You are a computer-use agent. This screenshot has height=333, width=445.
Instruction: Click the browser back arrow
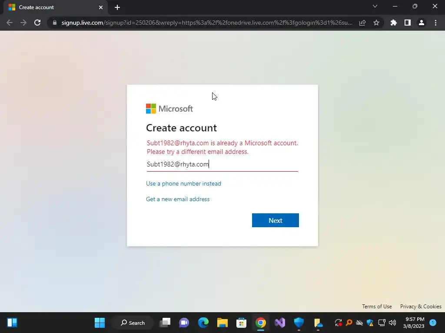tap(10, 23)
